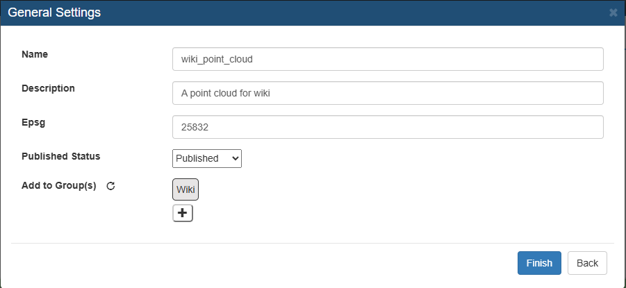Click the Name label
626x288 pixels.
click(x=35, y=54)
